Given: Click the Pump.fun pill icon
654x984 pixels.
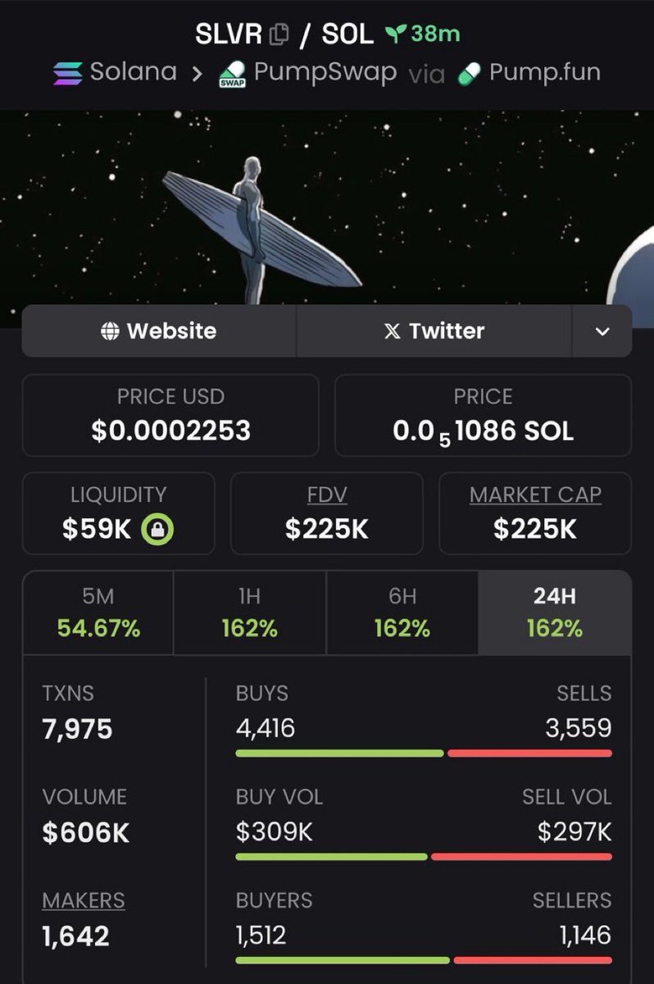Looking at the screenshot, I should tap(470, 73).
